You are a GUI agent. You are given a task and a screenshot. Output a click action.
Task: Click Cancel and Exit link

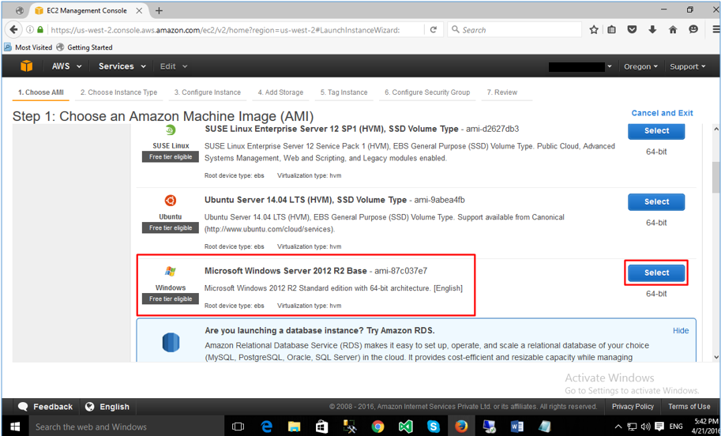coord(662,113)
